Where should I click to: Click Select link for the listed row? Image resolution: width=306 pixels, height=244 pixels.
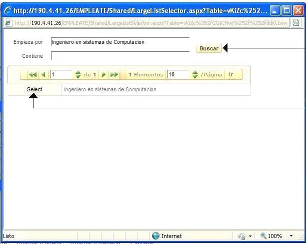tap(34, 89)
